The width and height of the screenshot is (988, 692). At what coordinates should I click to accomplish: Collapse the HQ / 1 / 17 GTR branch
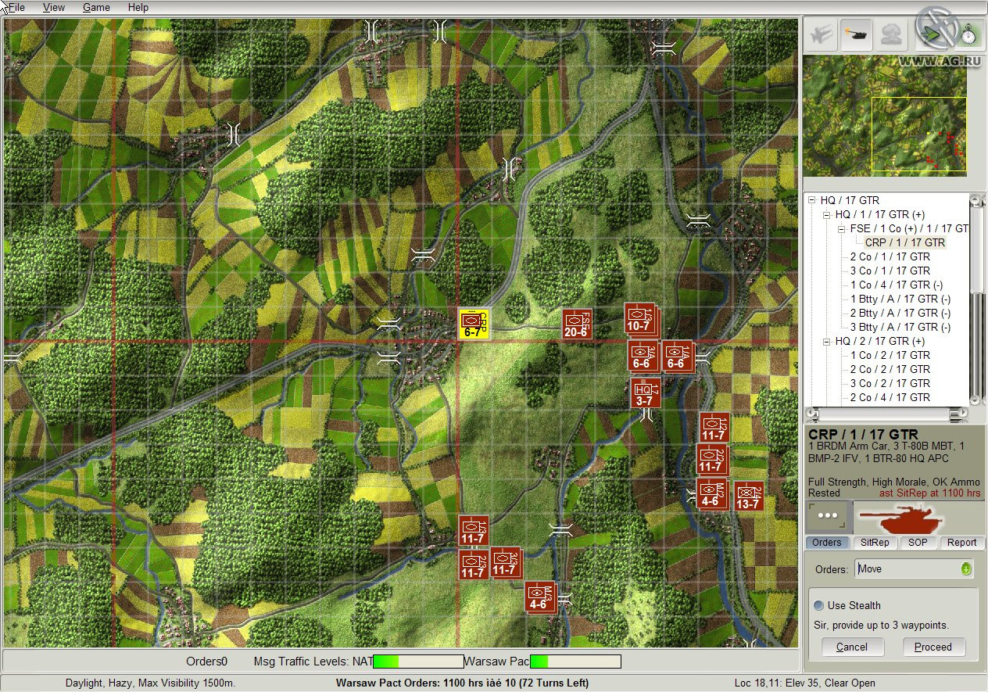click(x=825, y=214)
